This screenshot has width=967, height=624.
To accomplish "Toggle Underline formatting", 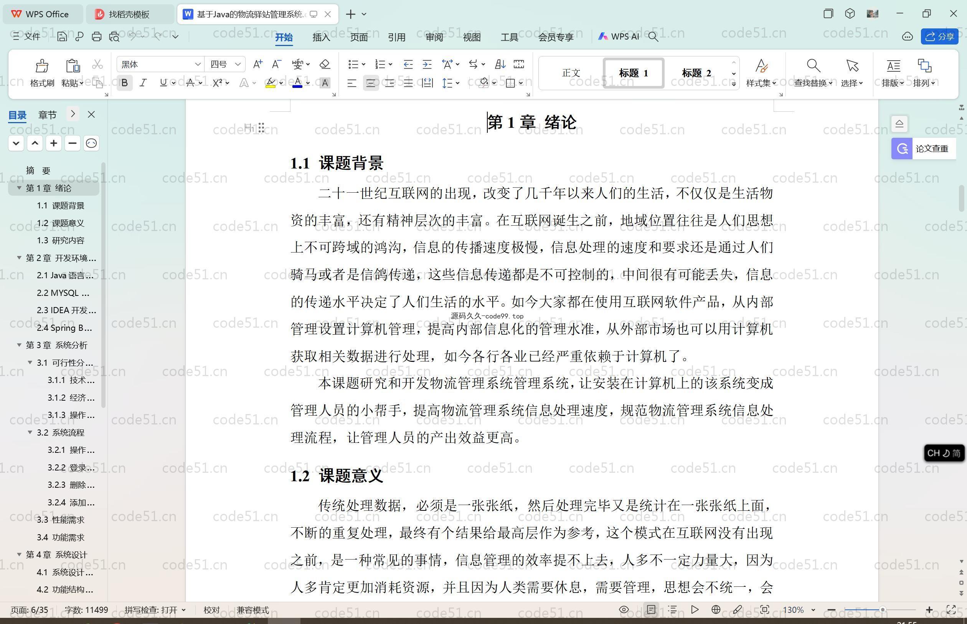I will tap(163, 83).
